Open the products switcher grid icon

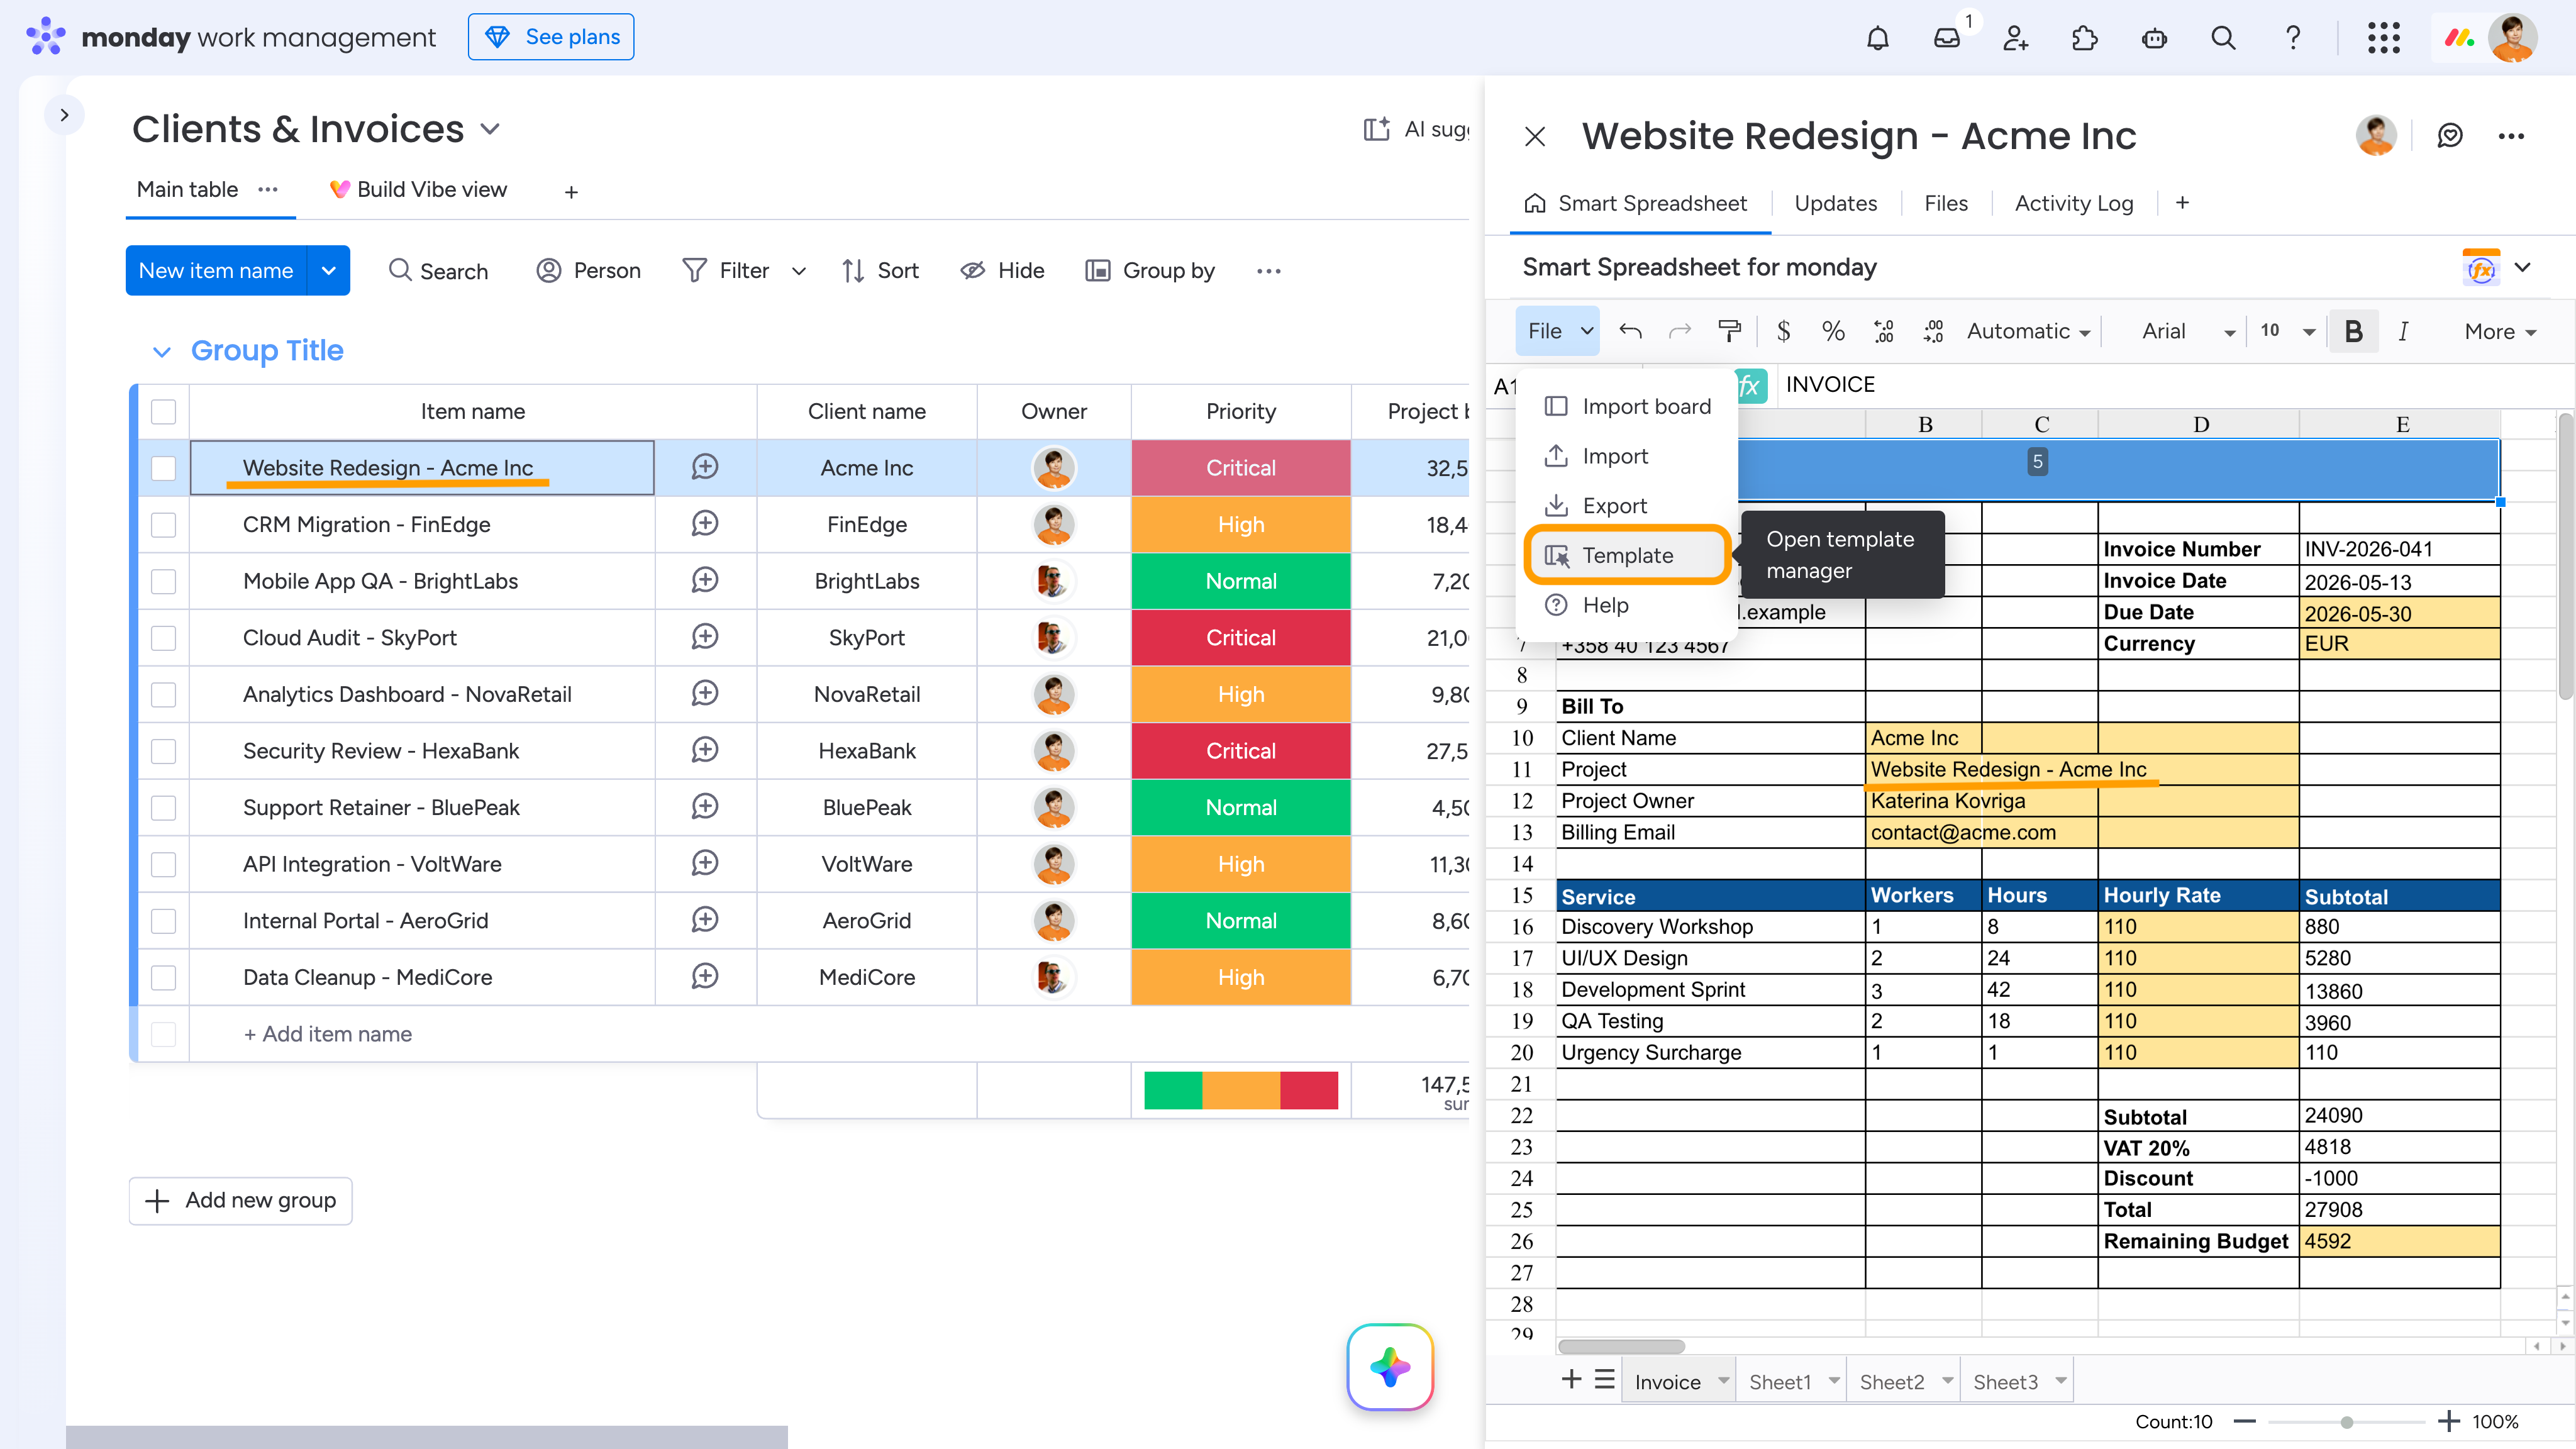[x=2384, y=38]
